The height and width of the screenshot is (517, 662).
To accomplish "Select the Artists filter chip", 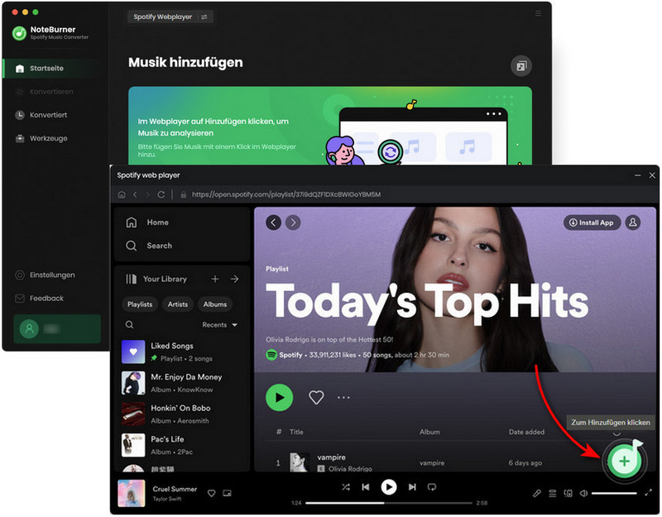I will point(178,304).
